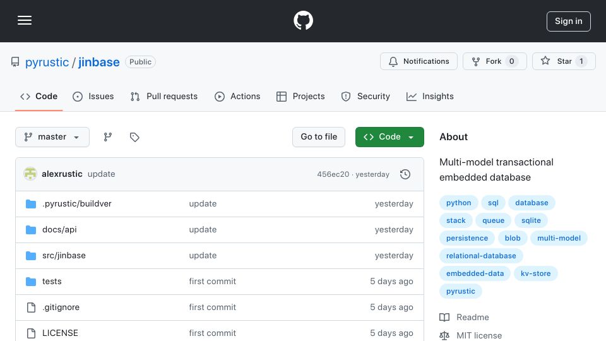Viewport: 606px width, 341px height.
Task: Open the latest 'update' commit message
Action: [101, 174]
